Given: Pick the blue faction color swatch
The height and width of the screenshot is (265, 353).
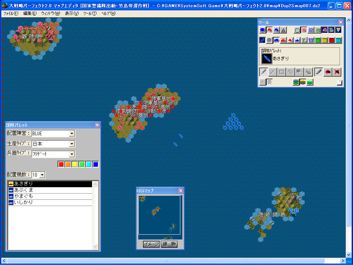Looking at the screenshot, I should (95, 164).
